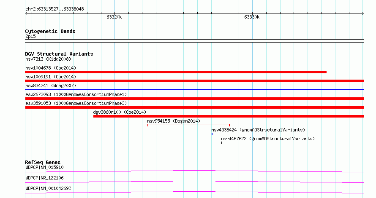The height and width of the screenshot is (198, 376).
Task: Click the red esv2673093 variant bar
Action: click(194, 99)
